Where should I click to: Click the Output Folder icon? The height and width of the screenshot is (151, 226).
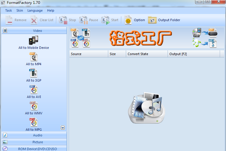(152, 20)
